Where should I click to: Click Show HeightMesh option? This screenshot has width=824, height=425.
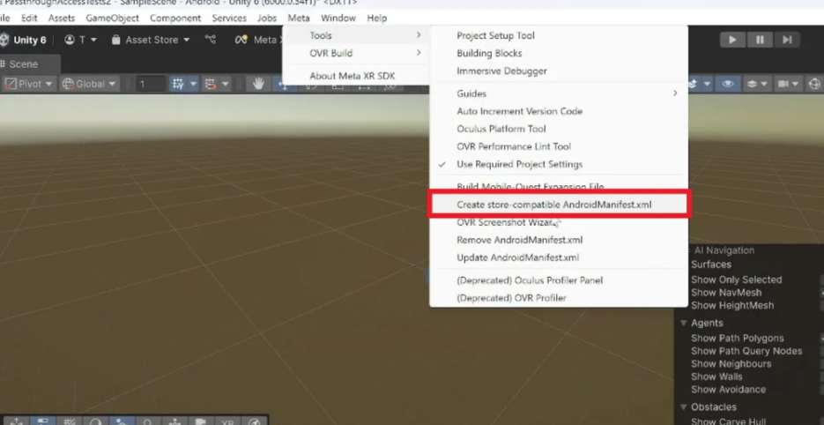732,306
